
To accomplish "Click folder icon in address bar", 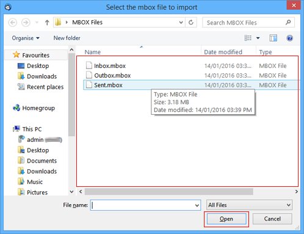I will (x=58, y=22).
